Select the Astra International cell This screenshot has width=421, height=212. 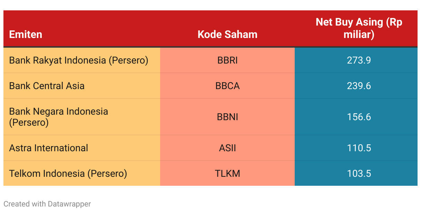tap(82, 148)
